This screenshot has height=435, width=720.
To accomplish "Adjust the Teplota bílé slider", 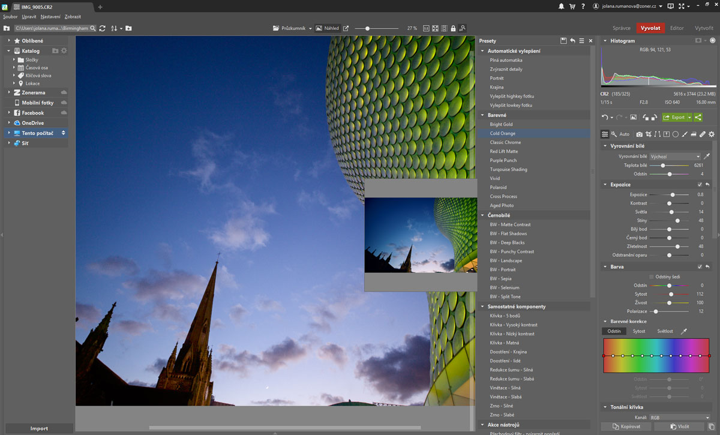I will (x=663, y=165).
